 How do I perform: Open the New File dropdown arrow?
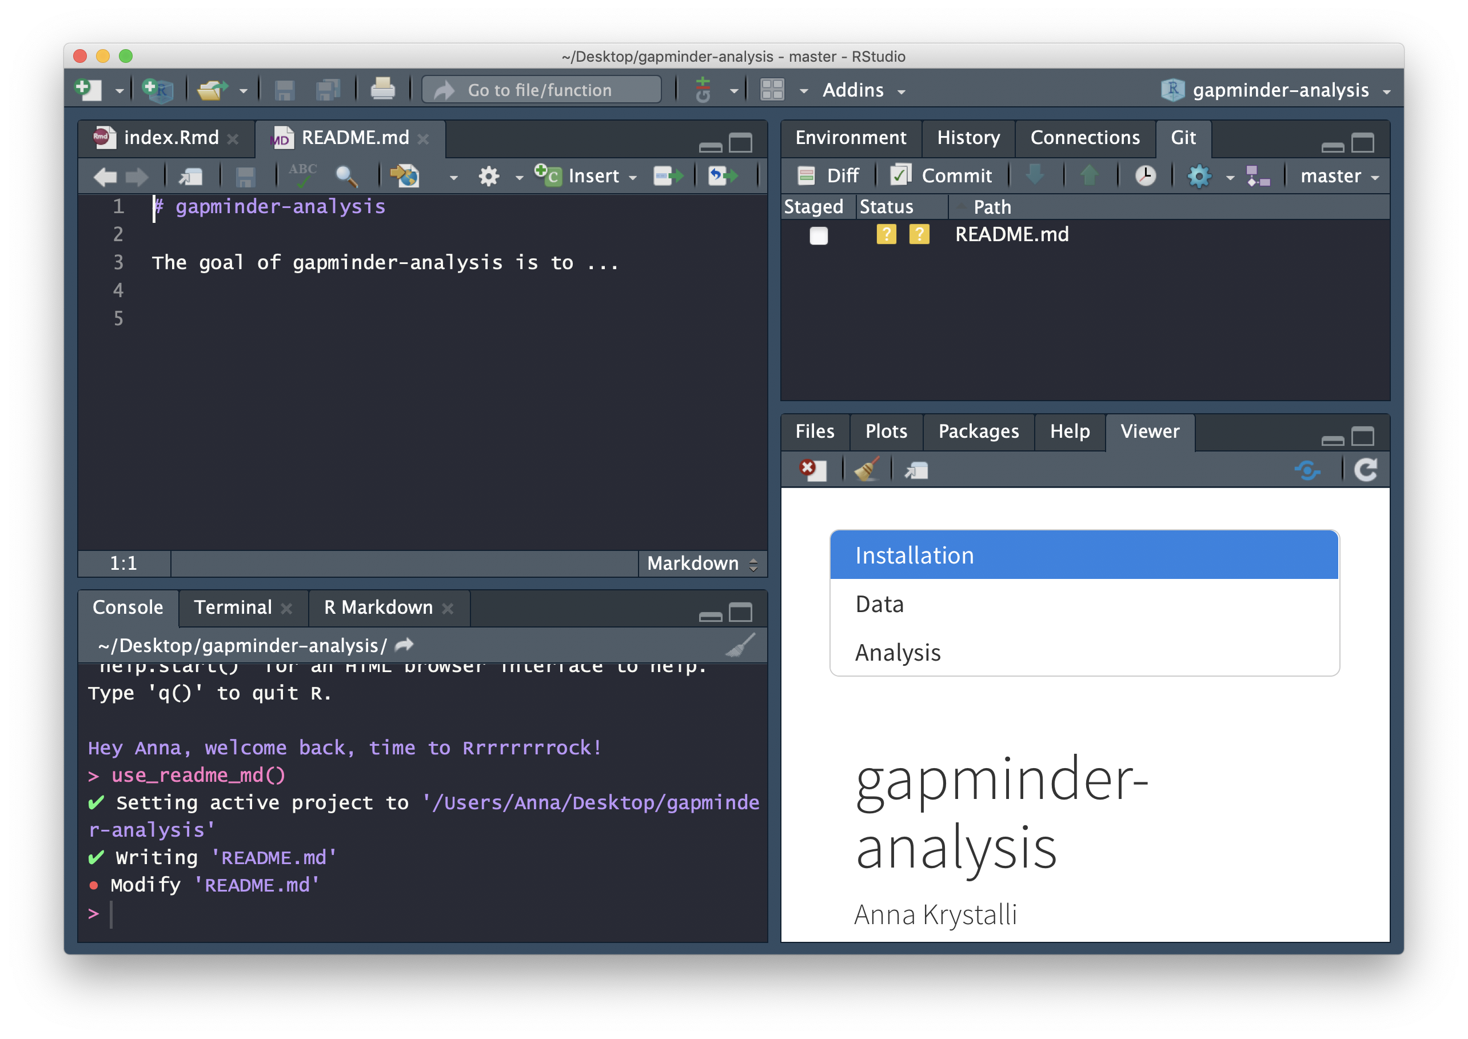click(119, 91)
